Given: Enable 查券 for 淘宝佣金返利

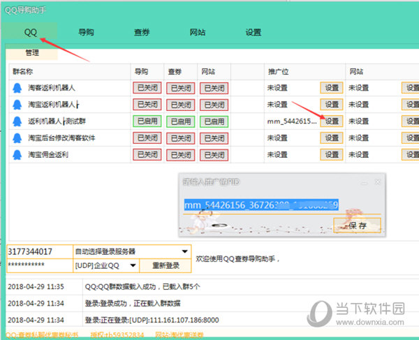Looking at the screenshot, I should click(181, 155).
